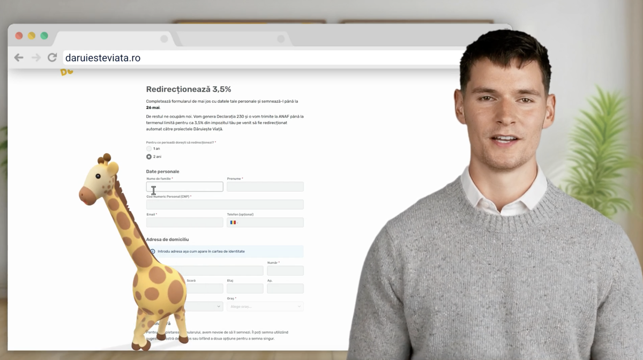Viewport: 643px width, 360px height.
Task: Click the 'Cod Numeric Personal (CNP)' field
Action: (225, 205)
